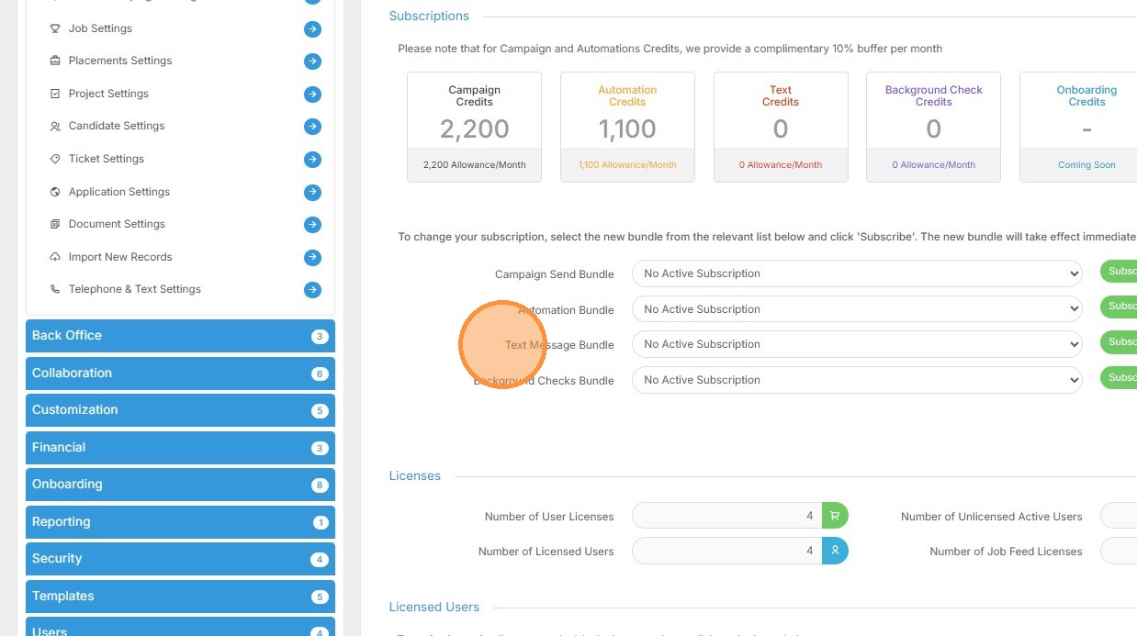Open Ticket Settings via its arrow icon
This screenshot has width=1137, height=636.
(x=313, y=160)
